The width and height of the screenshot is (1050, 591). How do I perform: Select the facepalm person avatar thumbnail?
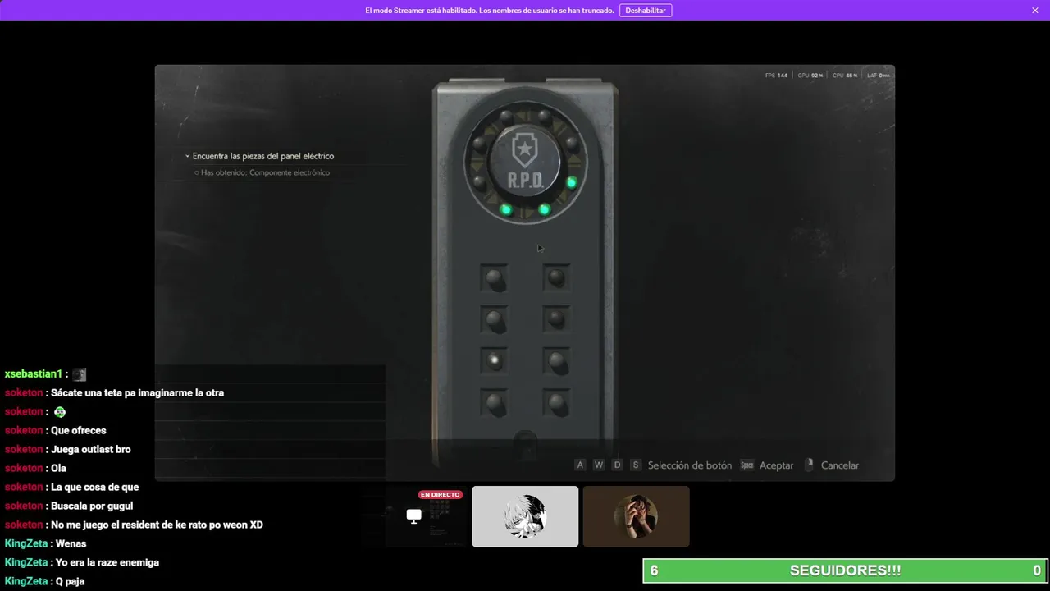[x=636, y=516]
